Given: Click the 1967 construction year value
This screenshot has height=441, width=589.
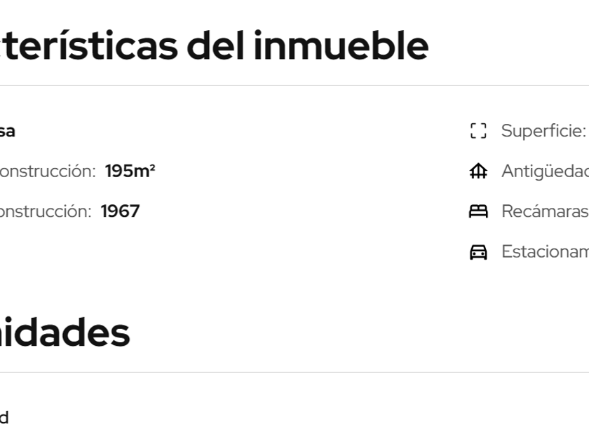Looking at the screenshot, I should point(120,211).
